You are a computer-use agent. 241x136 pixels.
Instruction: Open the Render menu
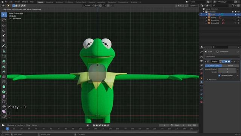click(x=17, y=2)
